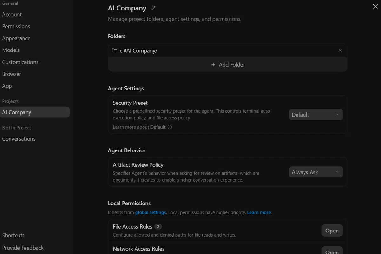Open the Customizations settings
This screenshot has width=381, height=254.
pyautogui.click(x=20, y=62)
